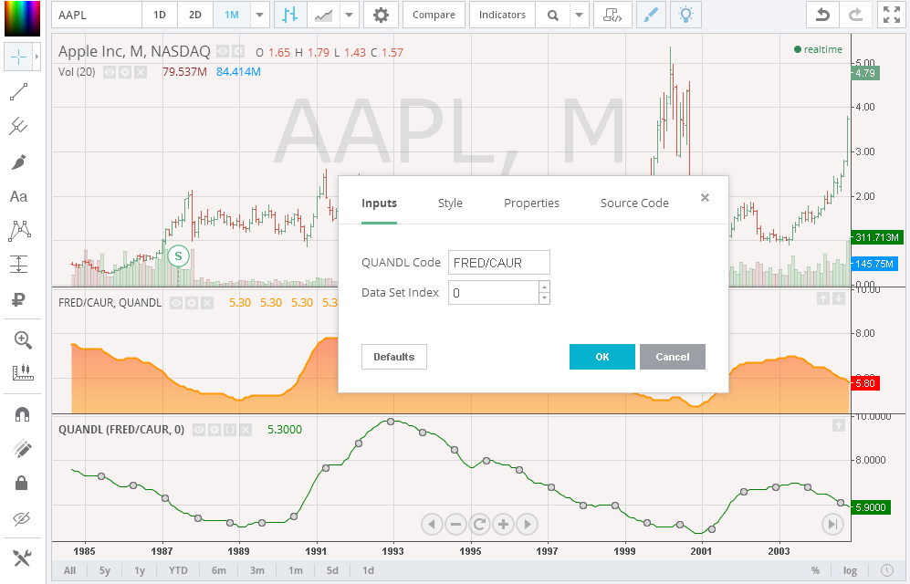Open the crossed tools properties icon
Screen dimensions: 910x584
(x=22, y=558)
